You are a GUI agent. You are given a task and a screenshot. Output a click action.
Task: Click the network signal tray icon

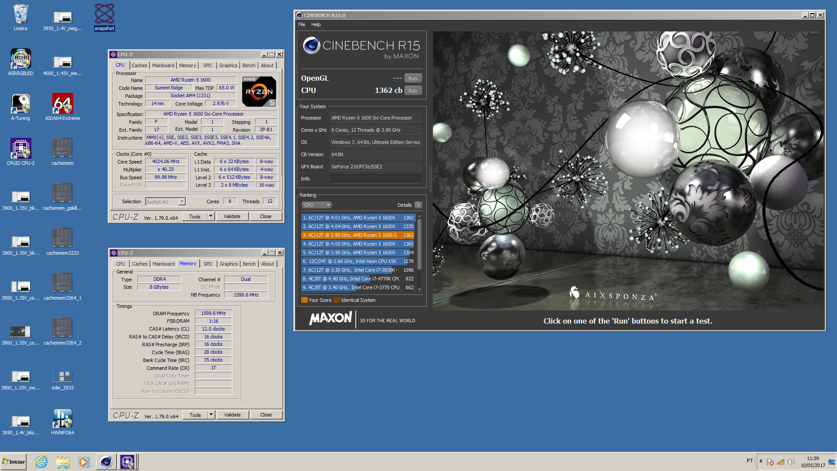coord(781,462)
